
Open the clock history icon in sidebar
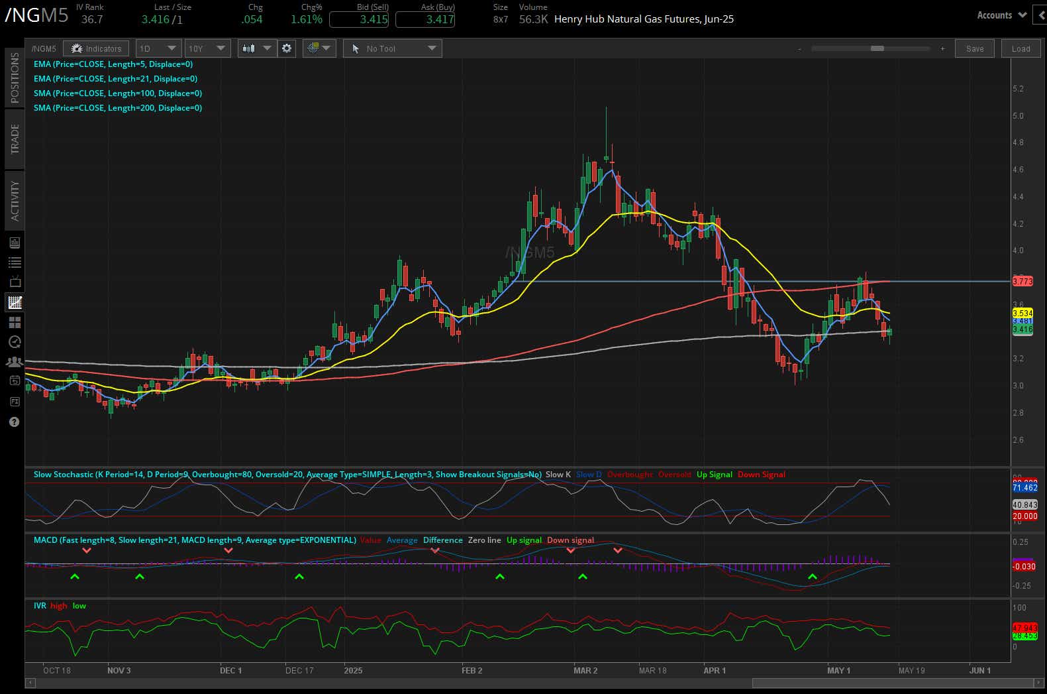15,342
